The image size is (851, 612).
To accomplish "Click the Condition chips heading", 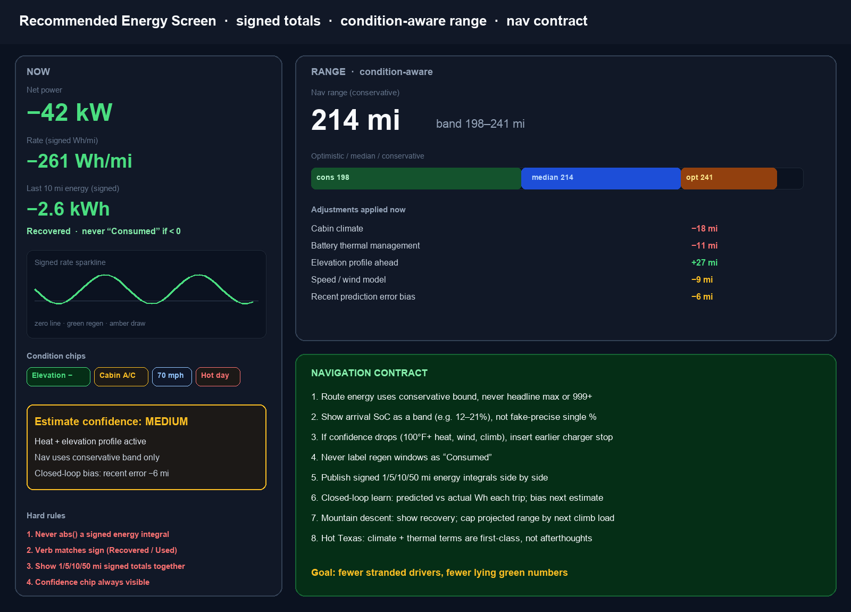I will click(56, 356).
